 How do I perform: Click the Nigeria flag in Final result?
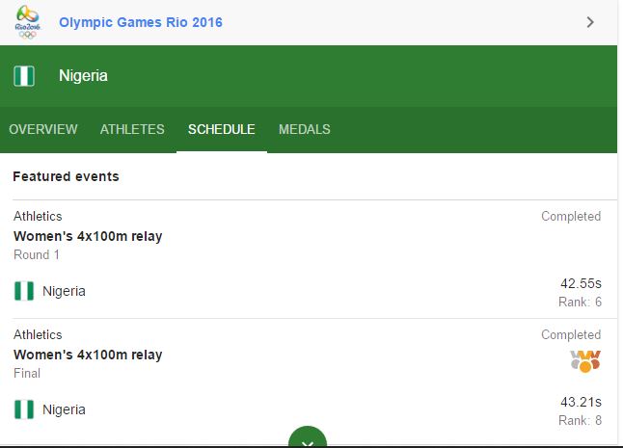coord(24,409)
